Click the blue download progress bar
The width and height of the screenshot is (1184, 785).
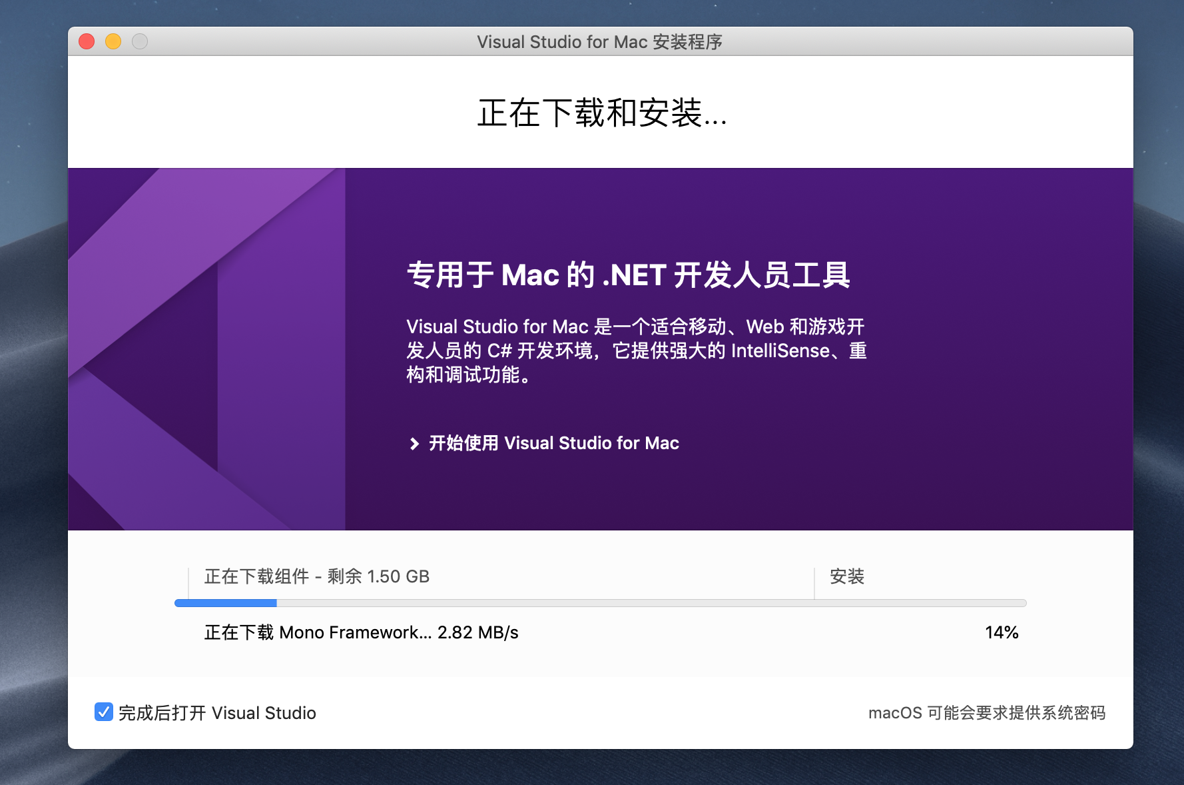[600, 603]
